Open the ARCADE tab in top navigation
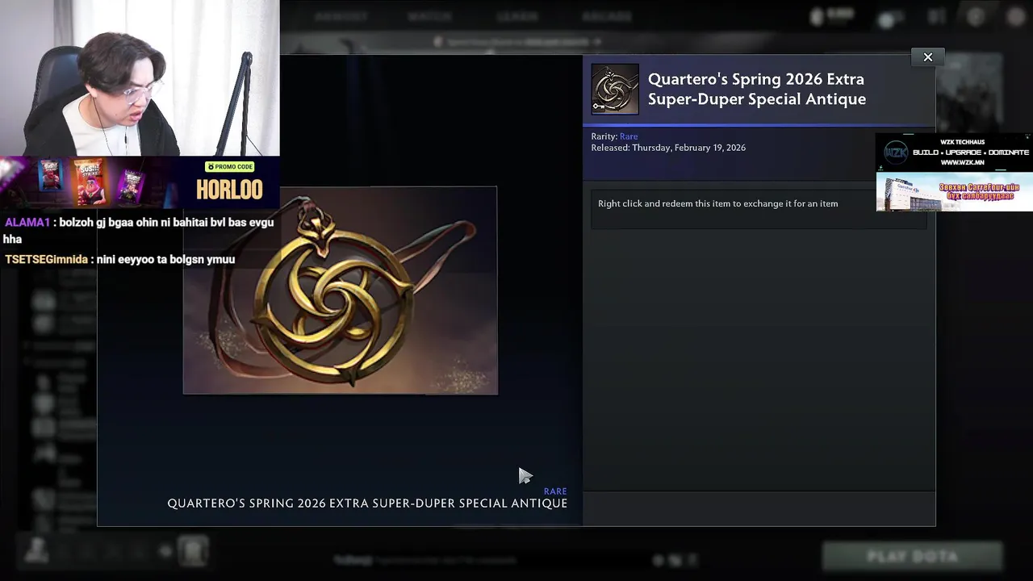 click(x=606, y=16)
